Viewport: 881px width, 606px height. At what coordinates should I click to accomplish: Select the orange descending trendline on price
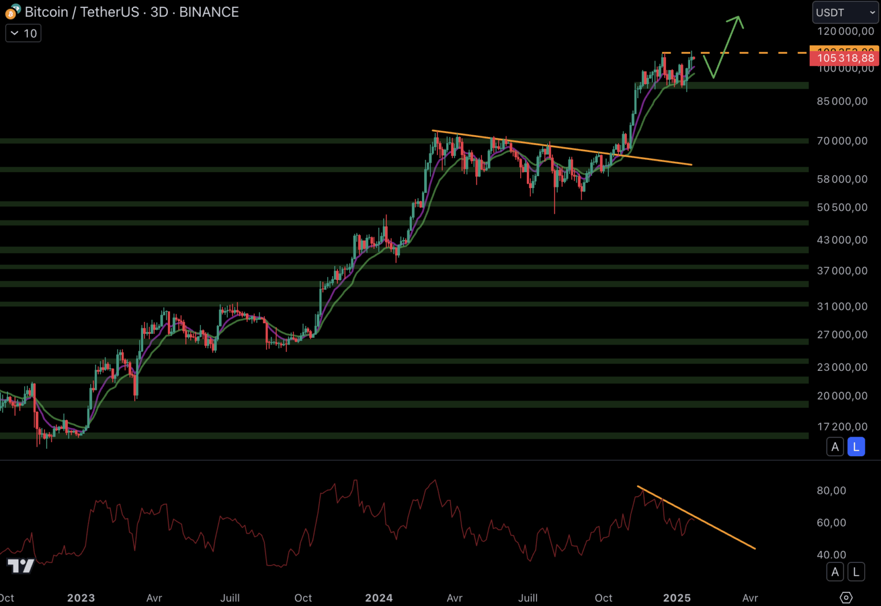pyautogui.click(x=561, y=148)
